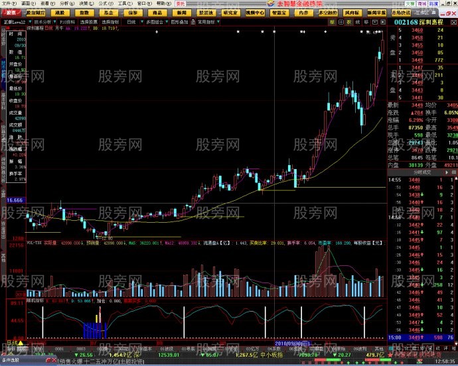Image resolution: width=458 pixels, height=366 pixels.
Task: Click stock title 002168 深圳惠程
Action: point(418,22)
